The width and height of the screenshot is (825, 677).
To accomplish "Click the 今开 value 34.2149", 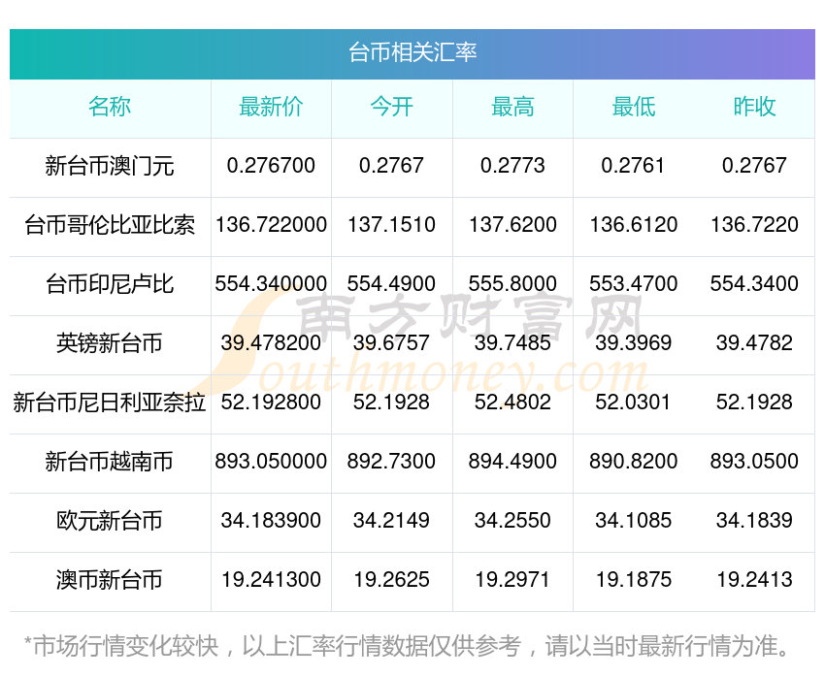I will pos(391,521).
